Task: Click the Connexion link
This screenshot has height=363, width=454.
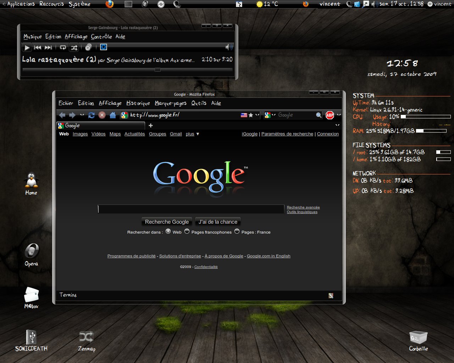Action: [328, 134]
